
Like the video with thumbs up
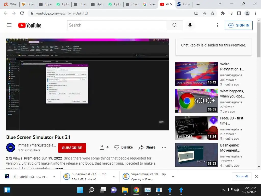[104, 147]
